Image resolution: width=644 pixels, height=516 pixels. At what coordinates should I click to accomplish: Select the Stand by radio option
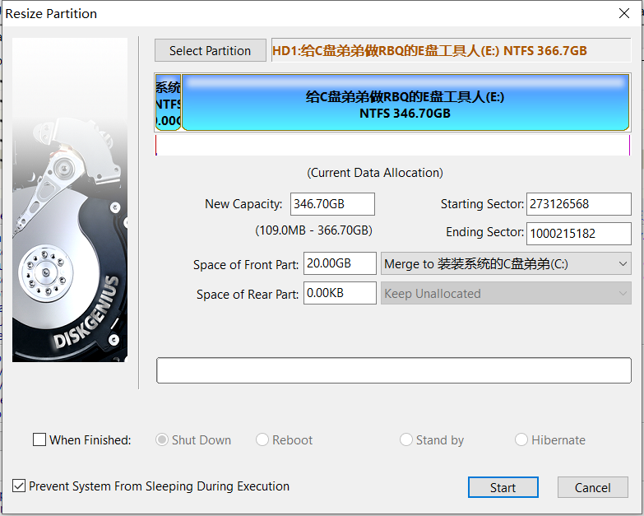pyautogui.click(x=406, y=440)
